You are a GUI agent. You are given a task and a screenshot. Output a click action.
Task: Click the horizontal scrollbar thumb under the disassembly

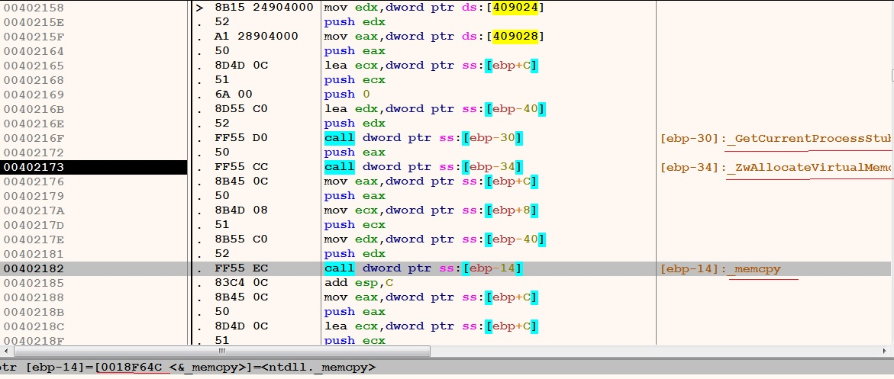click(x=221, y=352)
